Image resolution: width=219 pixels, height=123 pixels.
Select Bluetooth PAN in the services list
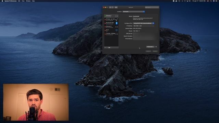point(111,23)
